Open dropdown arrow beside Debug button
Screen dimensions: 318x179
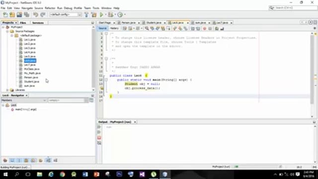tap(115, 14)
